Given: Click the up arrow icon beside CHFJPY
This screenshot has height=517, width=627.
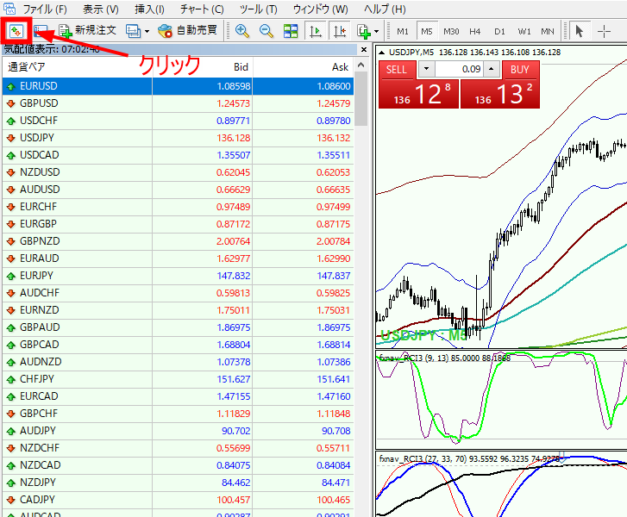Looking at the screenshot, I should point(11,379).
